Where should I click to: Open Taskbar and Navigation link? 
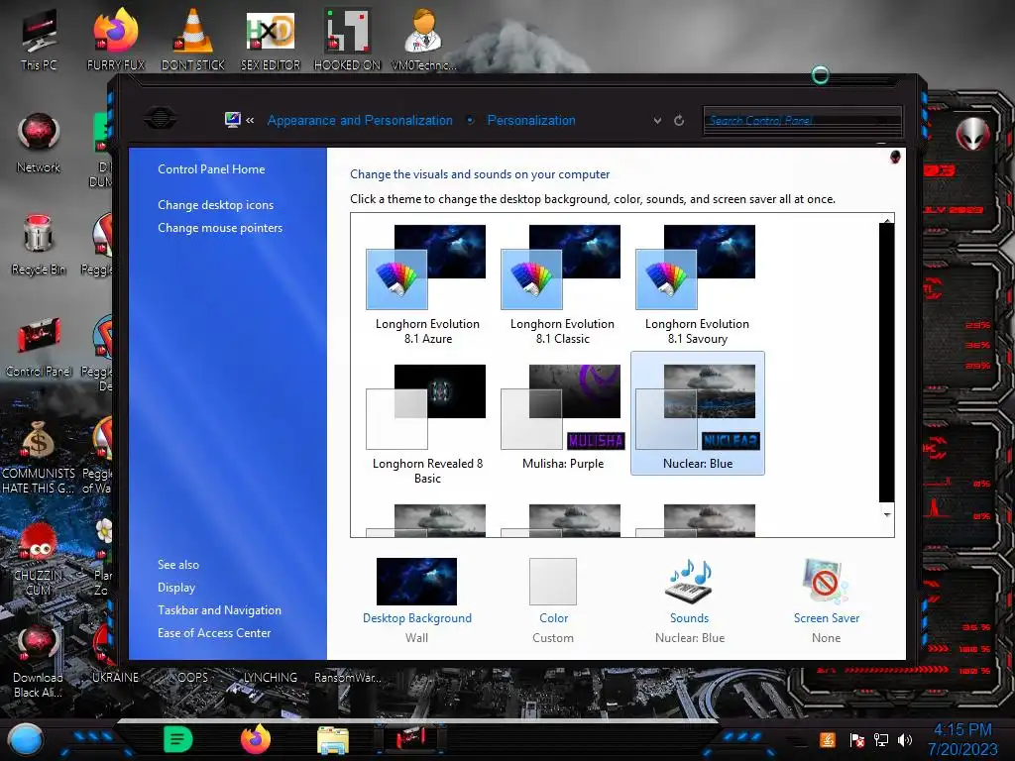(x=219, y=610)
